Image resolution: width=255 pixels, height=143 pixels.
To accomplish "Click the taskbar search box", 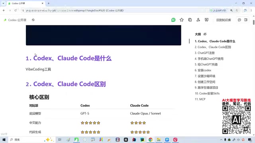I will (31, 139).
